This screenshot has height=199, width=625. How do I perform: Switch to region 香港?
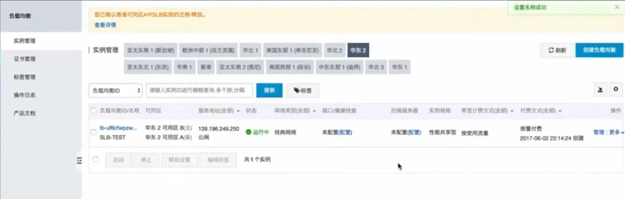[206, 67]
